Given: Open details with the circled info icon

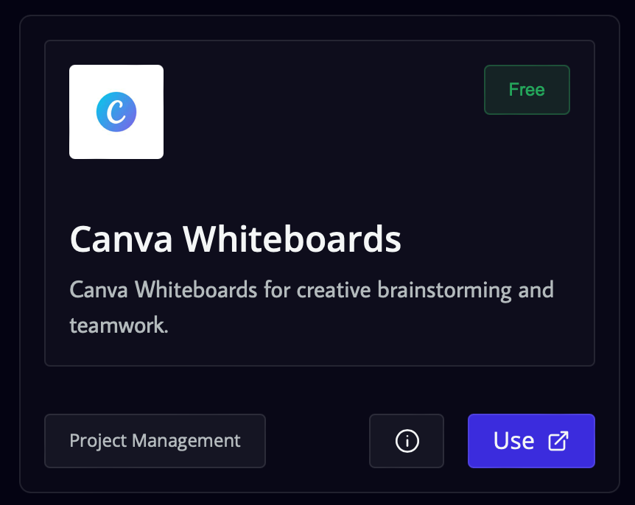Looking at the screenshot, I should 407,441.
